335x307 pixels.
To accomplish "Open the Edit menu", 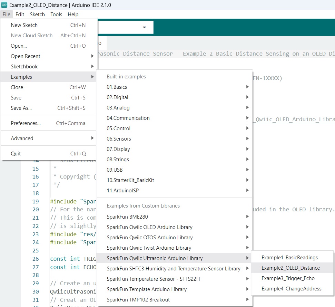I will tap(20, 15).
